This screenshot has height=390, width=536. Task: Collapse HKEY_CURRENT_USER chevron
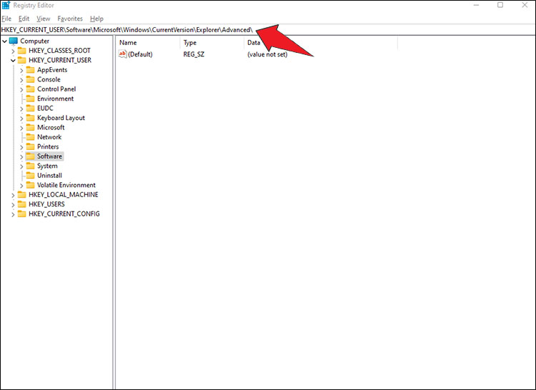tap(13, 61)
